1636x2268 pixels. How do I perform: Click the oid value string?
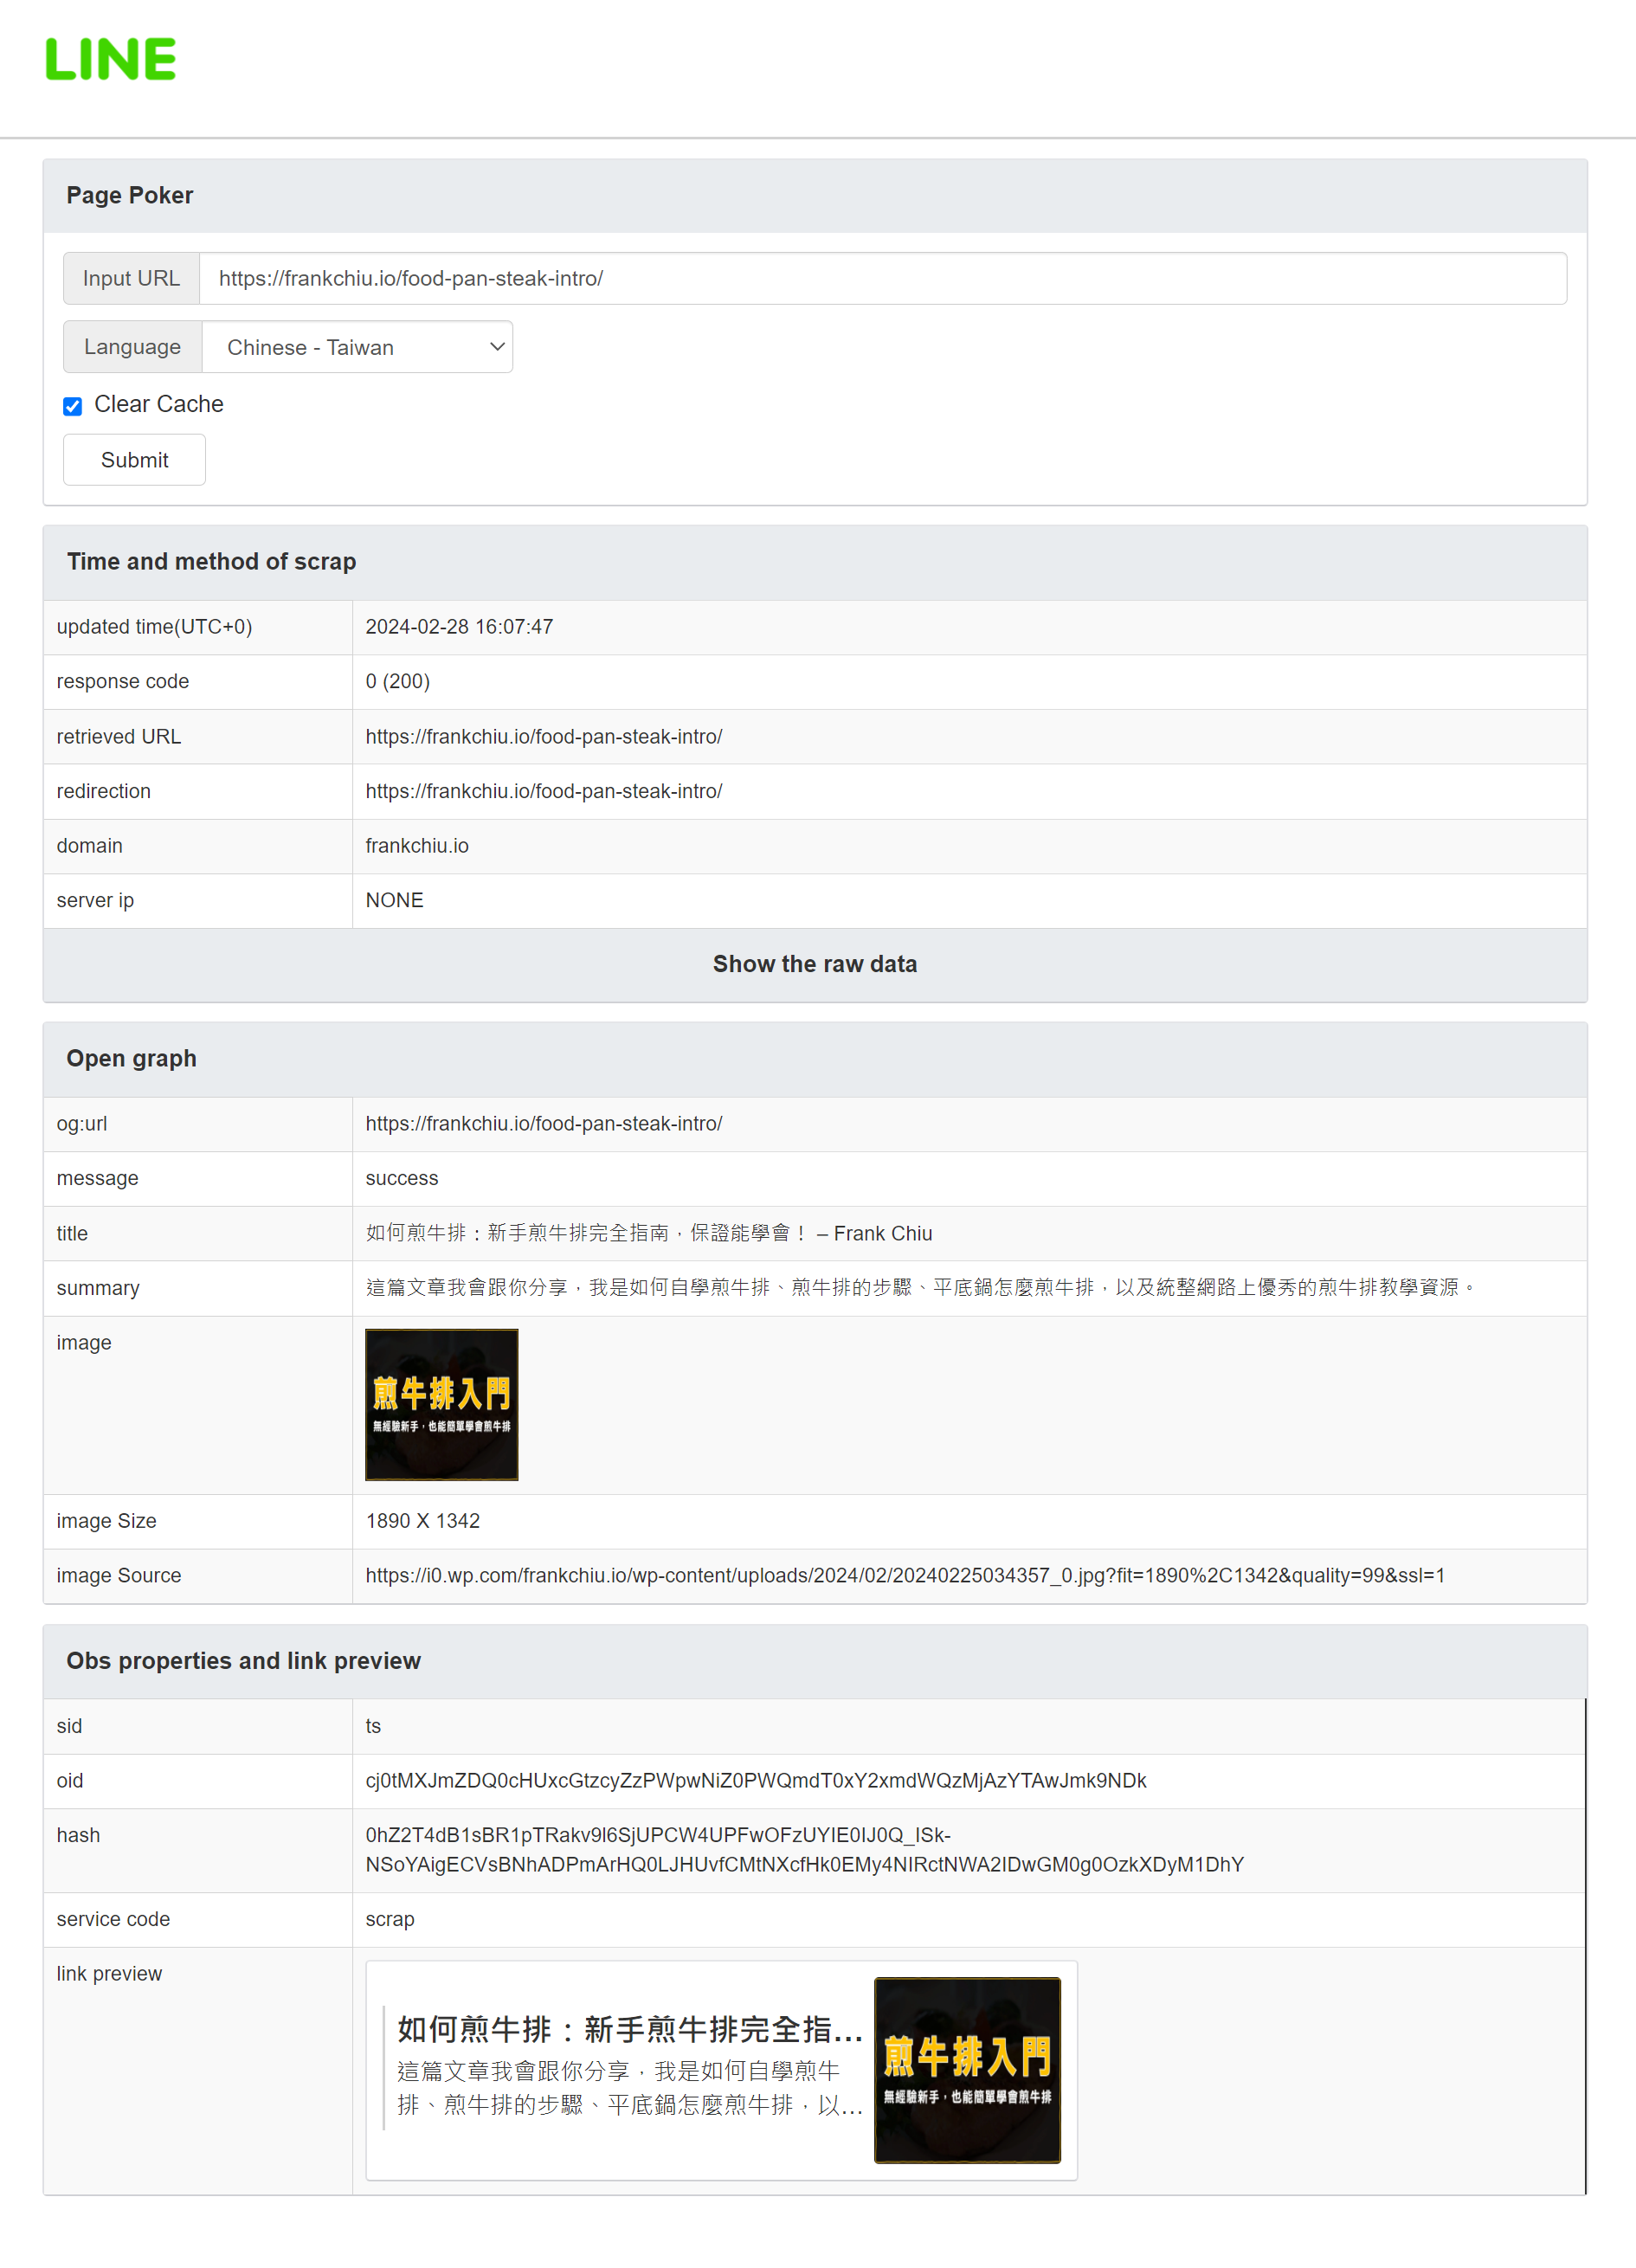(755, 1780)
